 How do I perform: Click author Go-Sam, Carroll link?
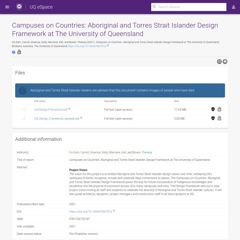pyautogui.click(x=79, y=152)
